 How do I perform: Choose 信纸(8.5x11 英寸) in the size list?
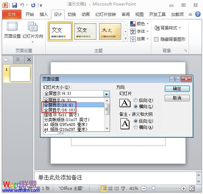pos(74,115)
